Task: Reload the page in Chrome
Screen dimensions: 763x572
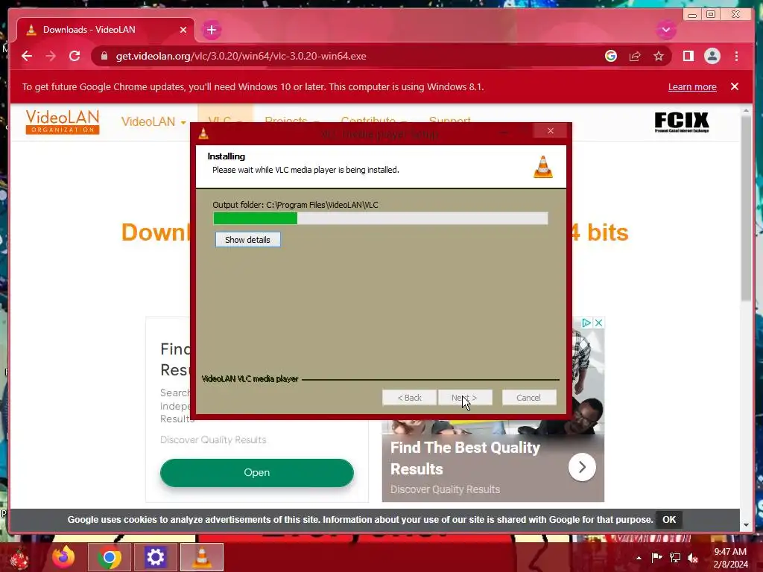Action: tap(75, 56)
